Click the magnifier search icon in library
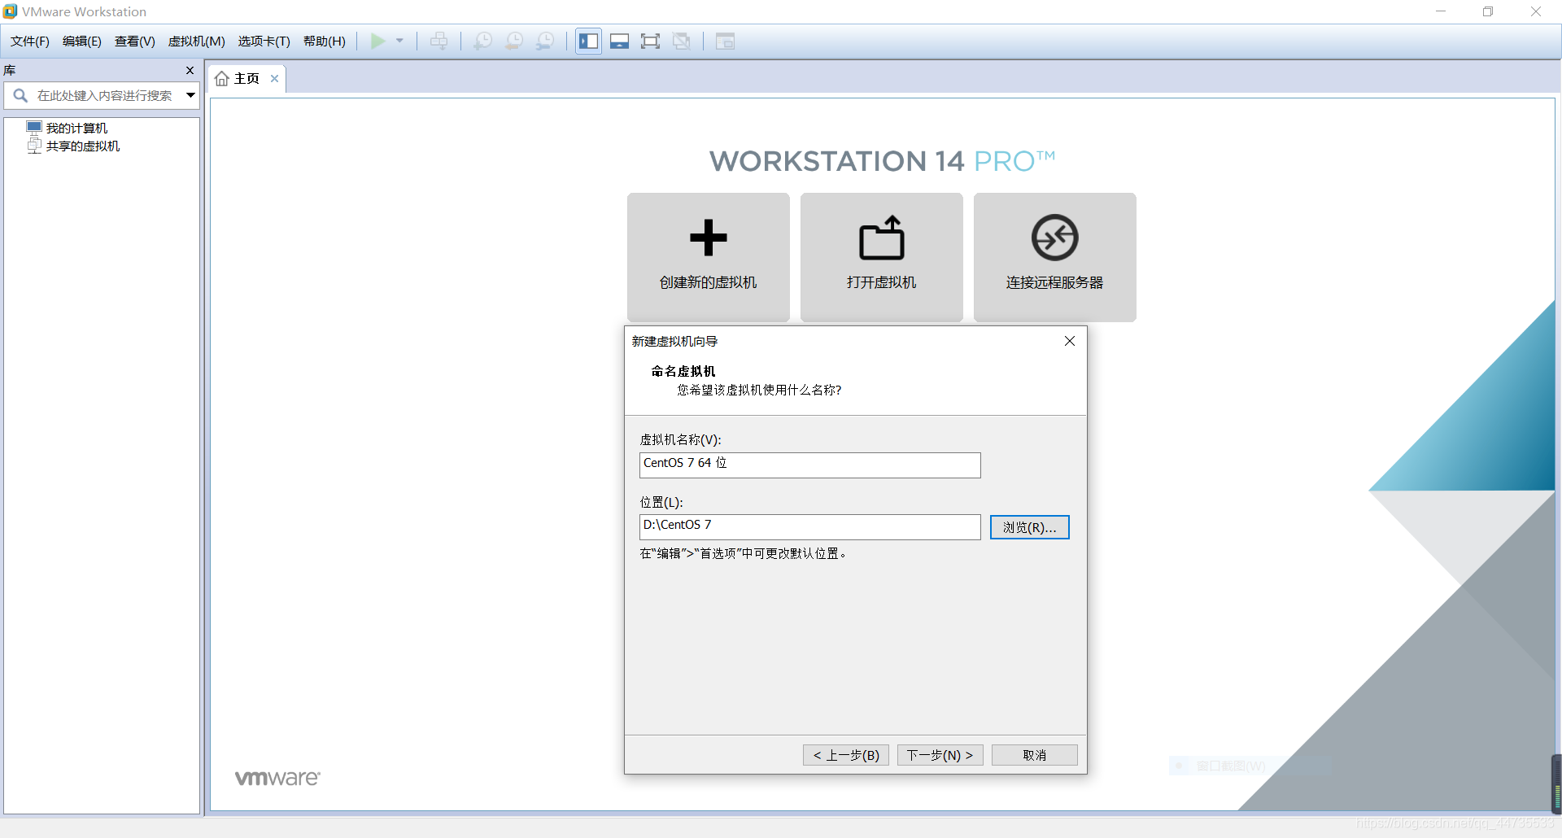 [20, 96]
